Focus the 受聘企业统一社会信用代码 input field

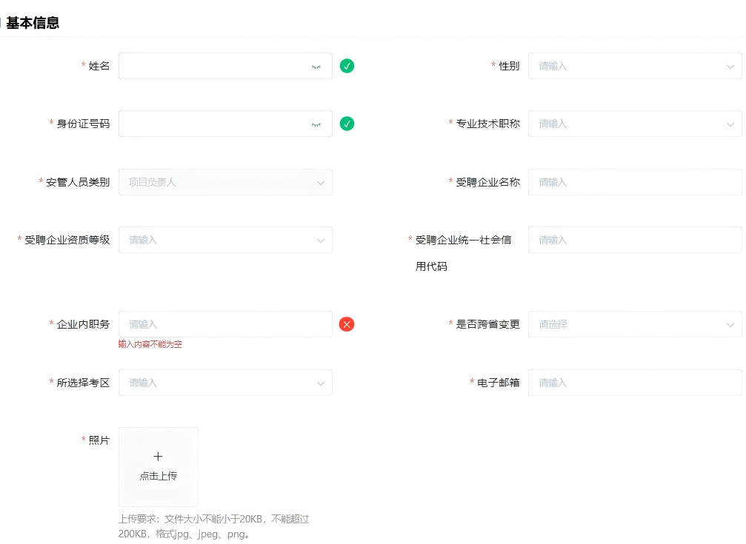(634, 240)
